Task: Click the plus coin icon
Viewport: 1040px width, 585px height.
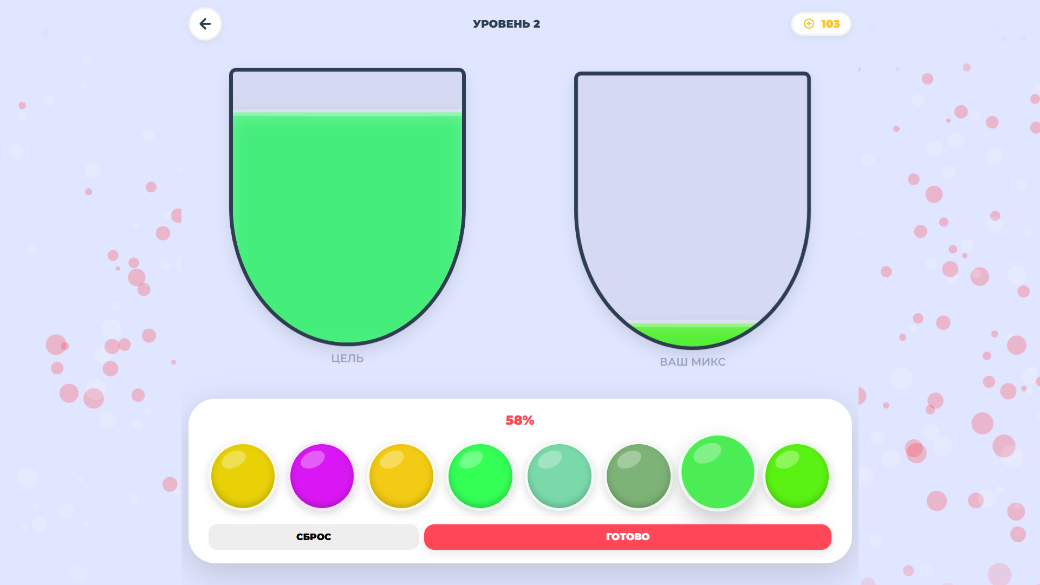Action: (x=809, y=24)
